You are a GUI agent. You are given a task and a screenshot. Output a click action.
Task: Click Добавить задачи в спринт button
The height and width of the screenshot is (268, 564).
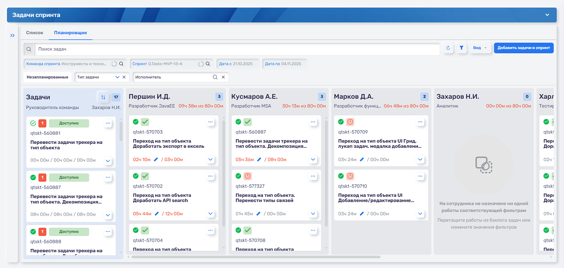coord(523,48)
